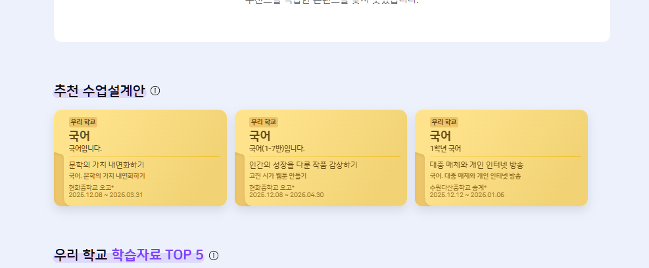
Task: Click 우리 학교 badge on 국어입니다 card
Action: pyautogui.click(x=83, y=122)
